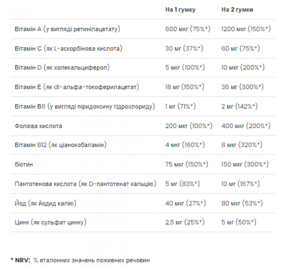
Task: Select the Вітамін A row label
Action: point(67,29)
